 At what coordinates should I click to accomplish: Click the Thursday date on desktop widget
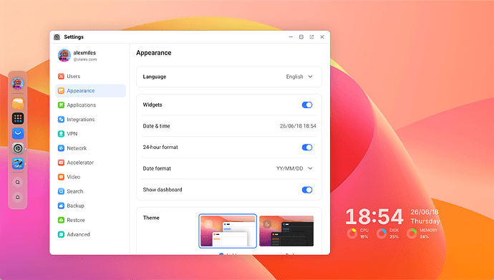click(425, 221)
